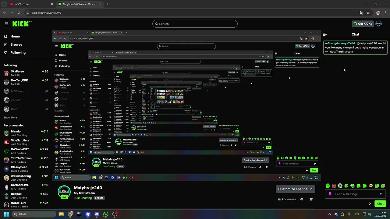The width and height of the screenshot is (390, 219).
Task: Open Skailereu's channel from Following
Action: pyautogui.click(x=26, y=73)
